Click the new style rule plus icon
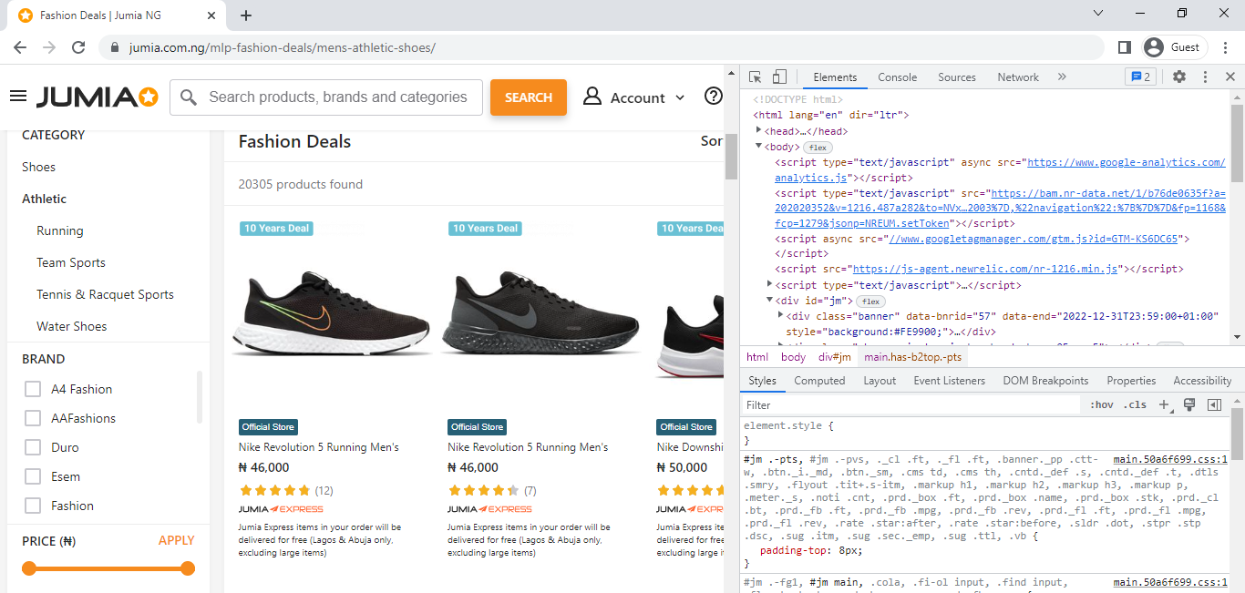The height and width of the screenshot is (593, 1245). (1164, 405)
